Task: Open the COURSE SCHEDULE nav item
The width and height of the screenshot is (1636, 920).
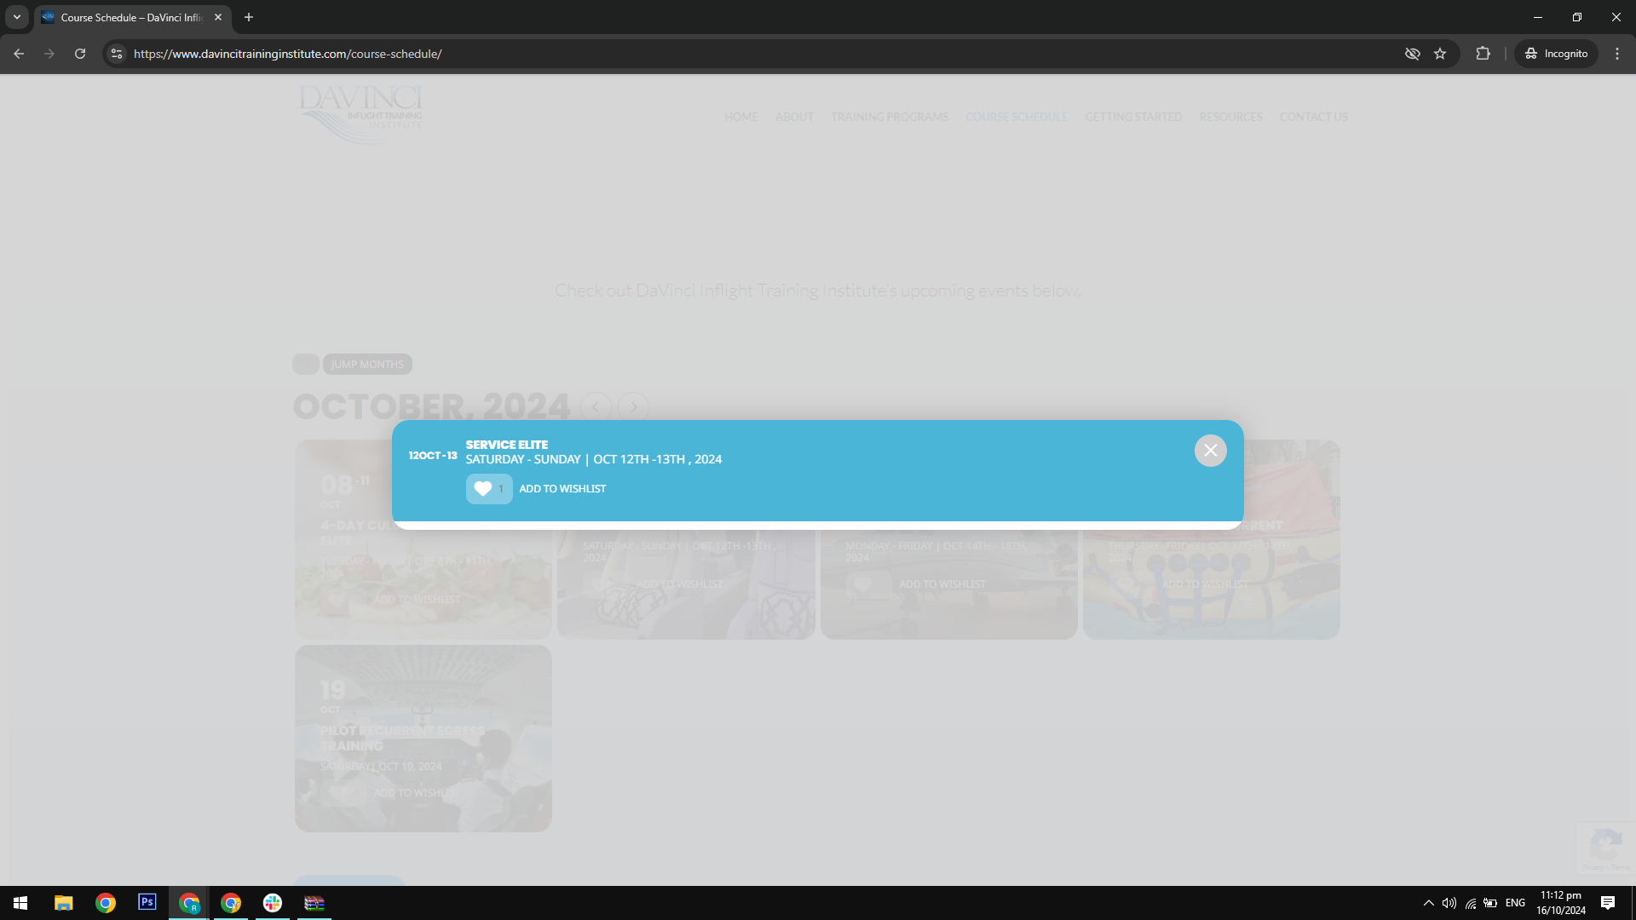Action: (1017, 117)
